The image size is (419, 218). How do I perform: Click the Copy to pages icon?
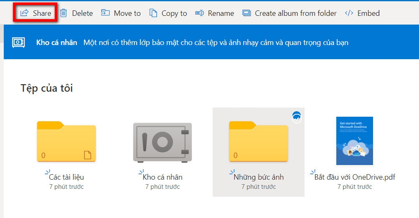pyautogui.click(x=153, y=13)
